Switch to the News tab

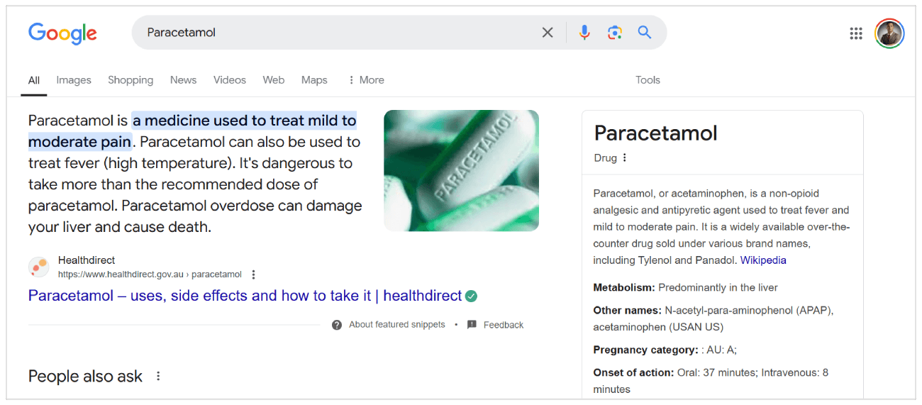[x=183, y=80]
